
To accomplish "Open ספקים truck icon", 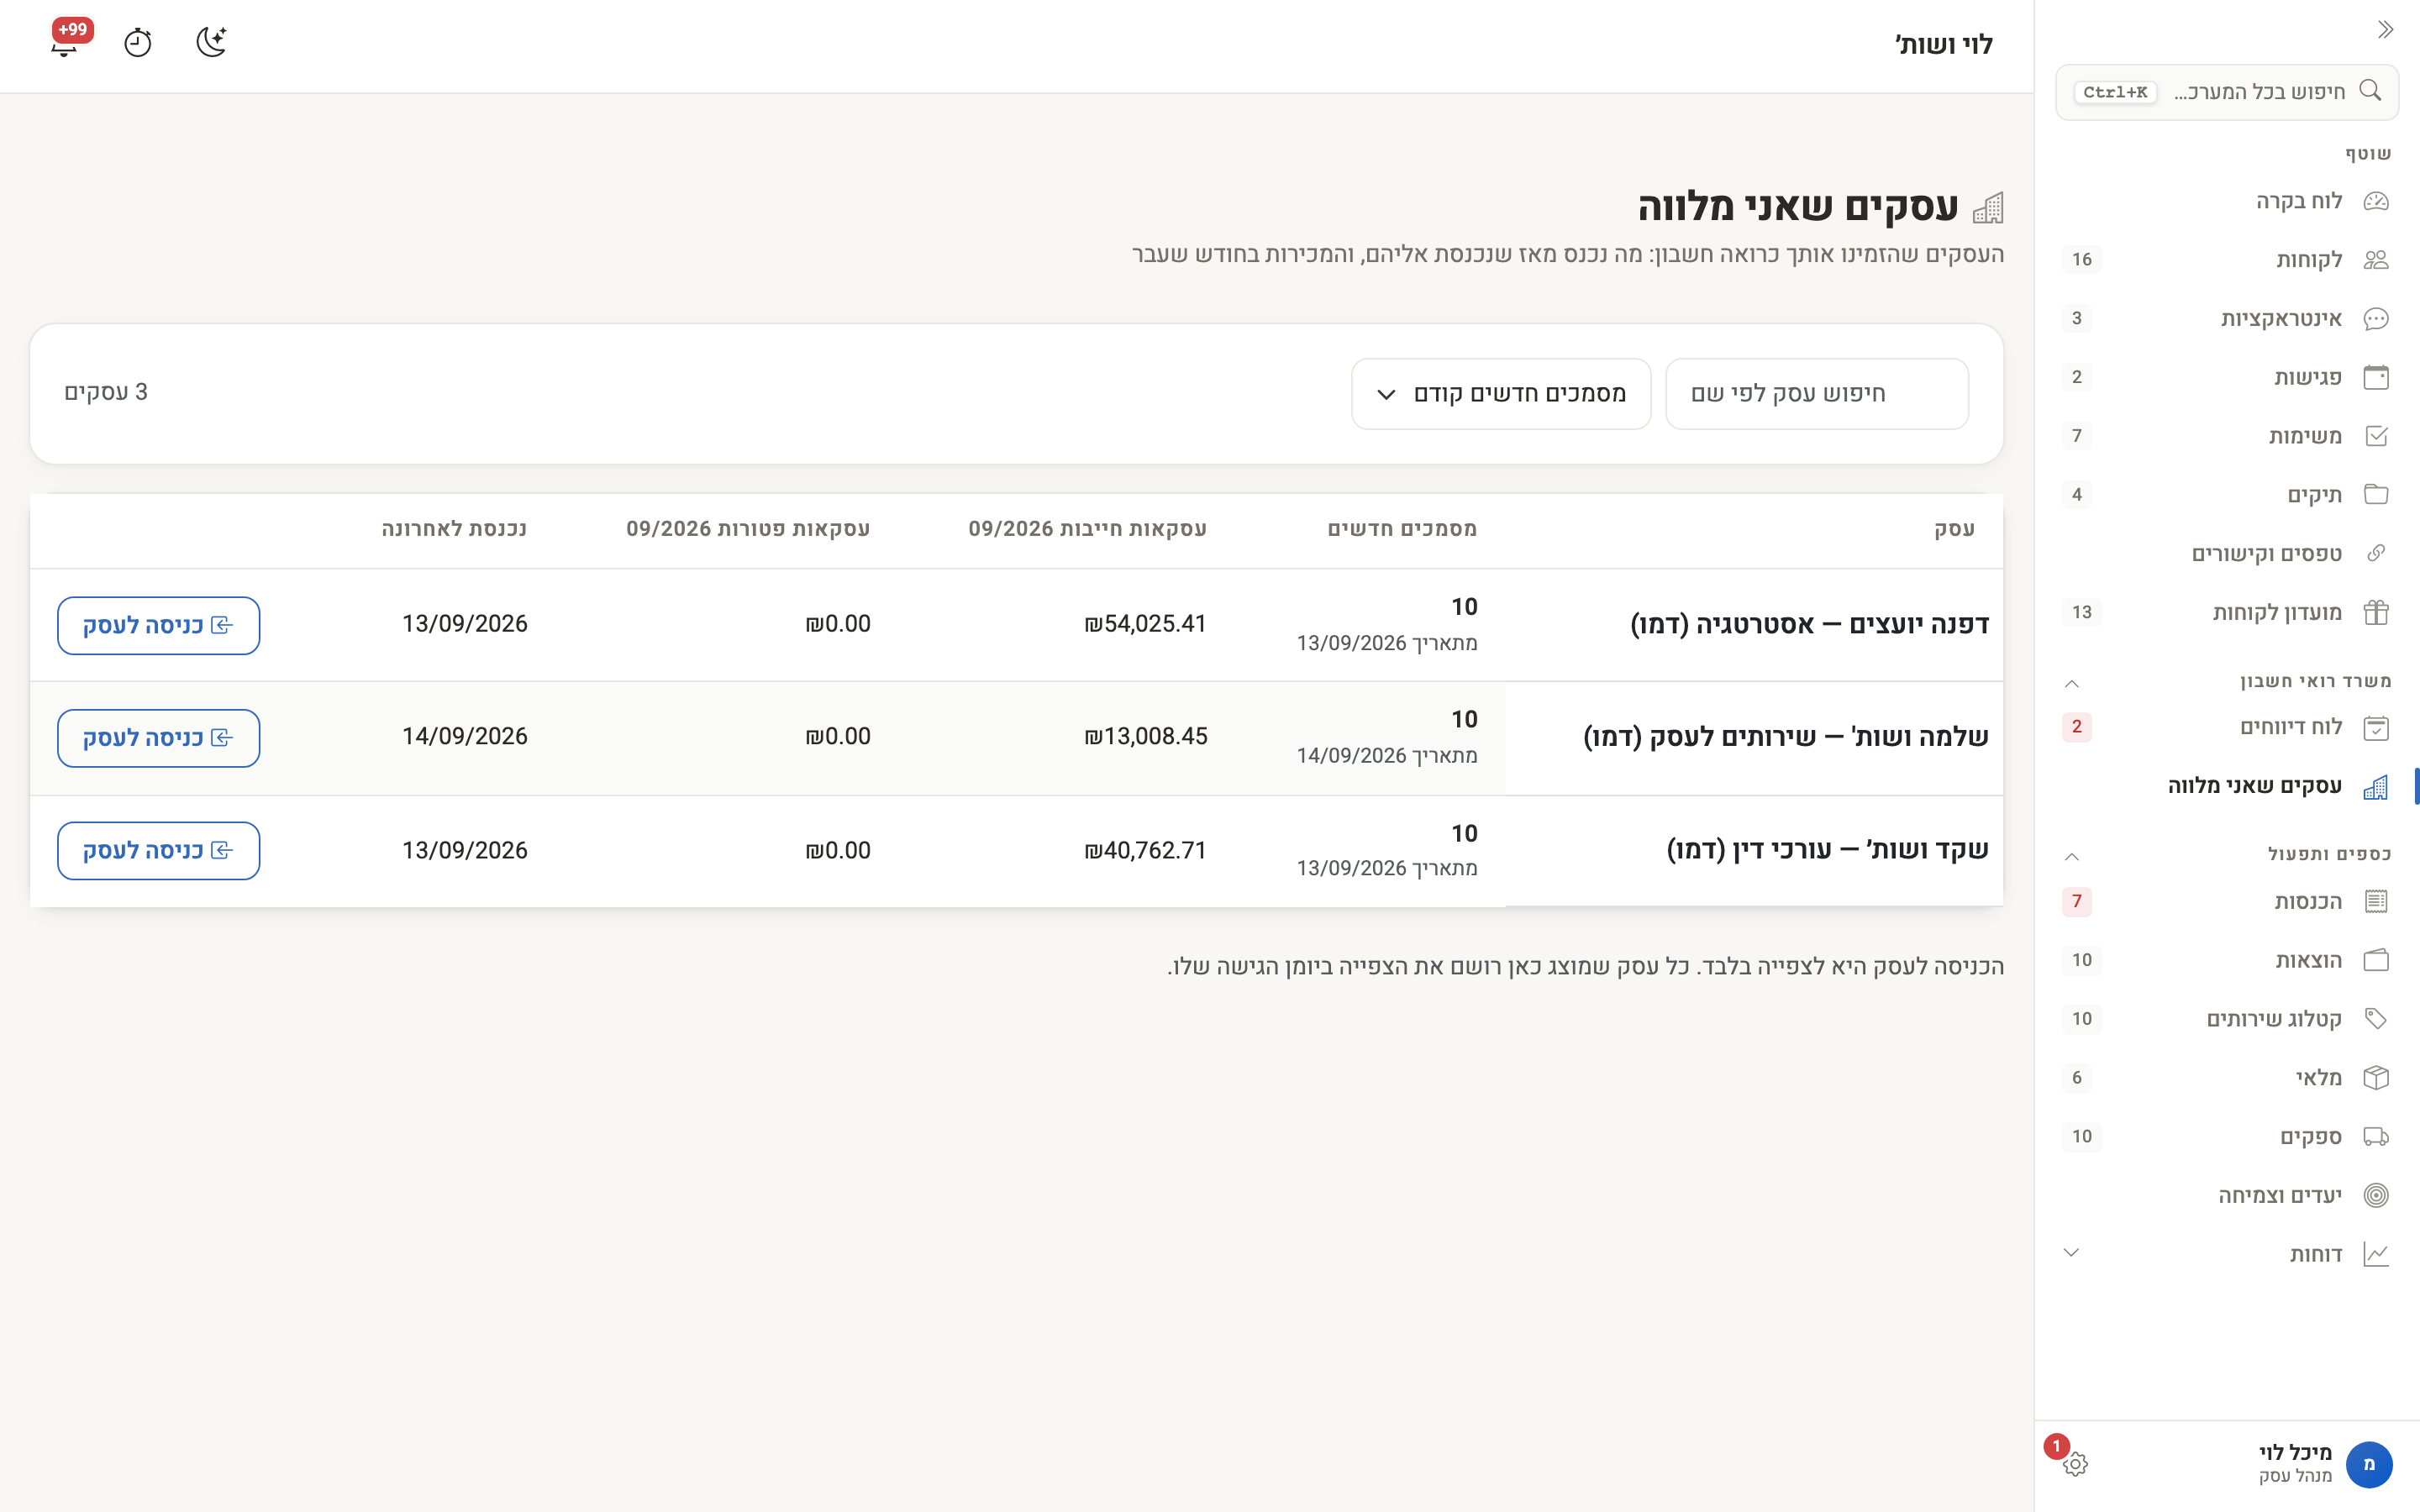I will click(x=2376, y=1137).
